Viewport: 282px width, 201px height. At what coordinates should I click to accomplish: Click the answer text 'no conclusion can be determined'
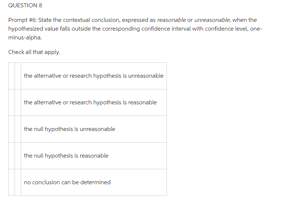click(67, 182)
